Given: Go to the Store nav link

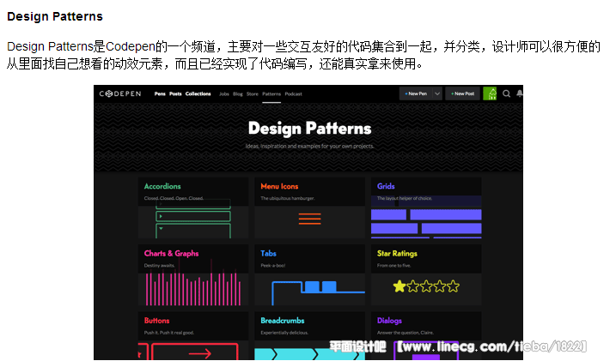Looking at the screenshot, I should [253, 94].
